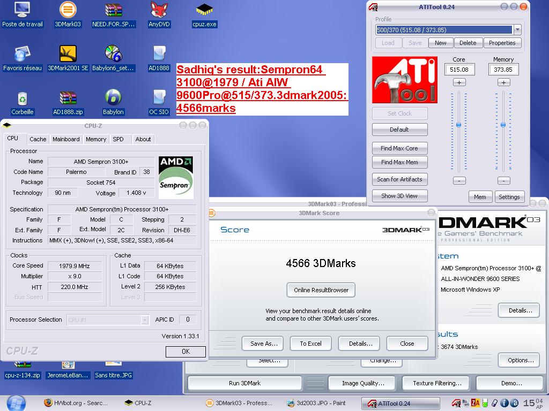Image resolution: width=549 pixels, height=411 pixels.
Task: Open the NEED.FOR.SP... archive icon
Action: pyautogui.click(x=113, y=14)
